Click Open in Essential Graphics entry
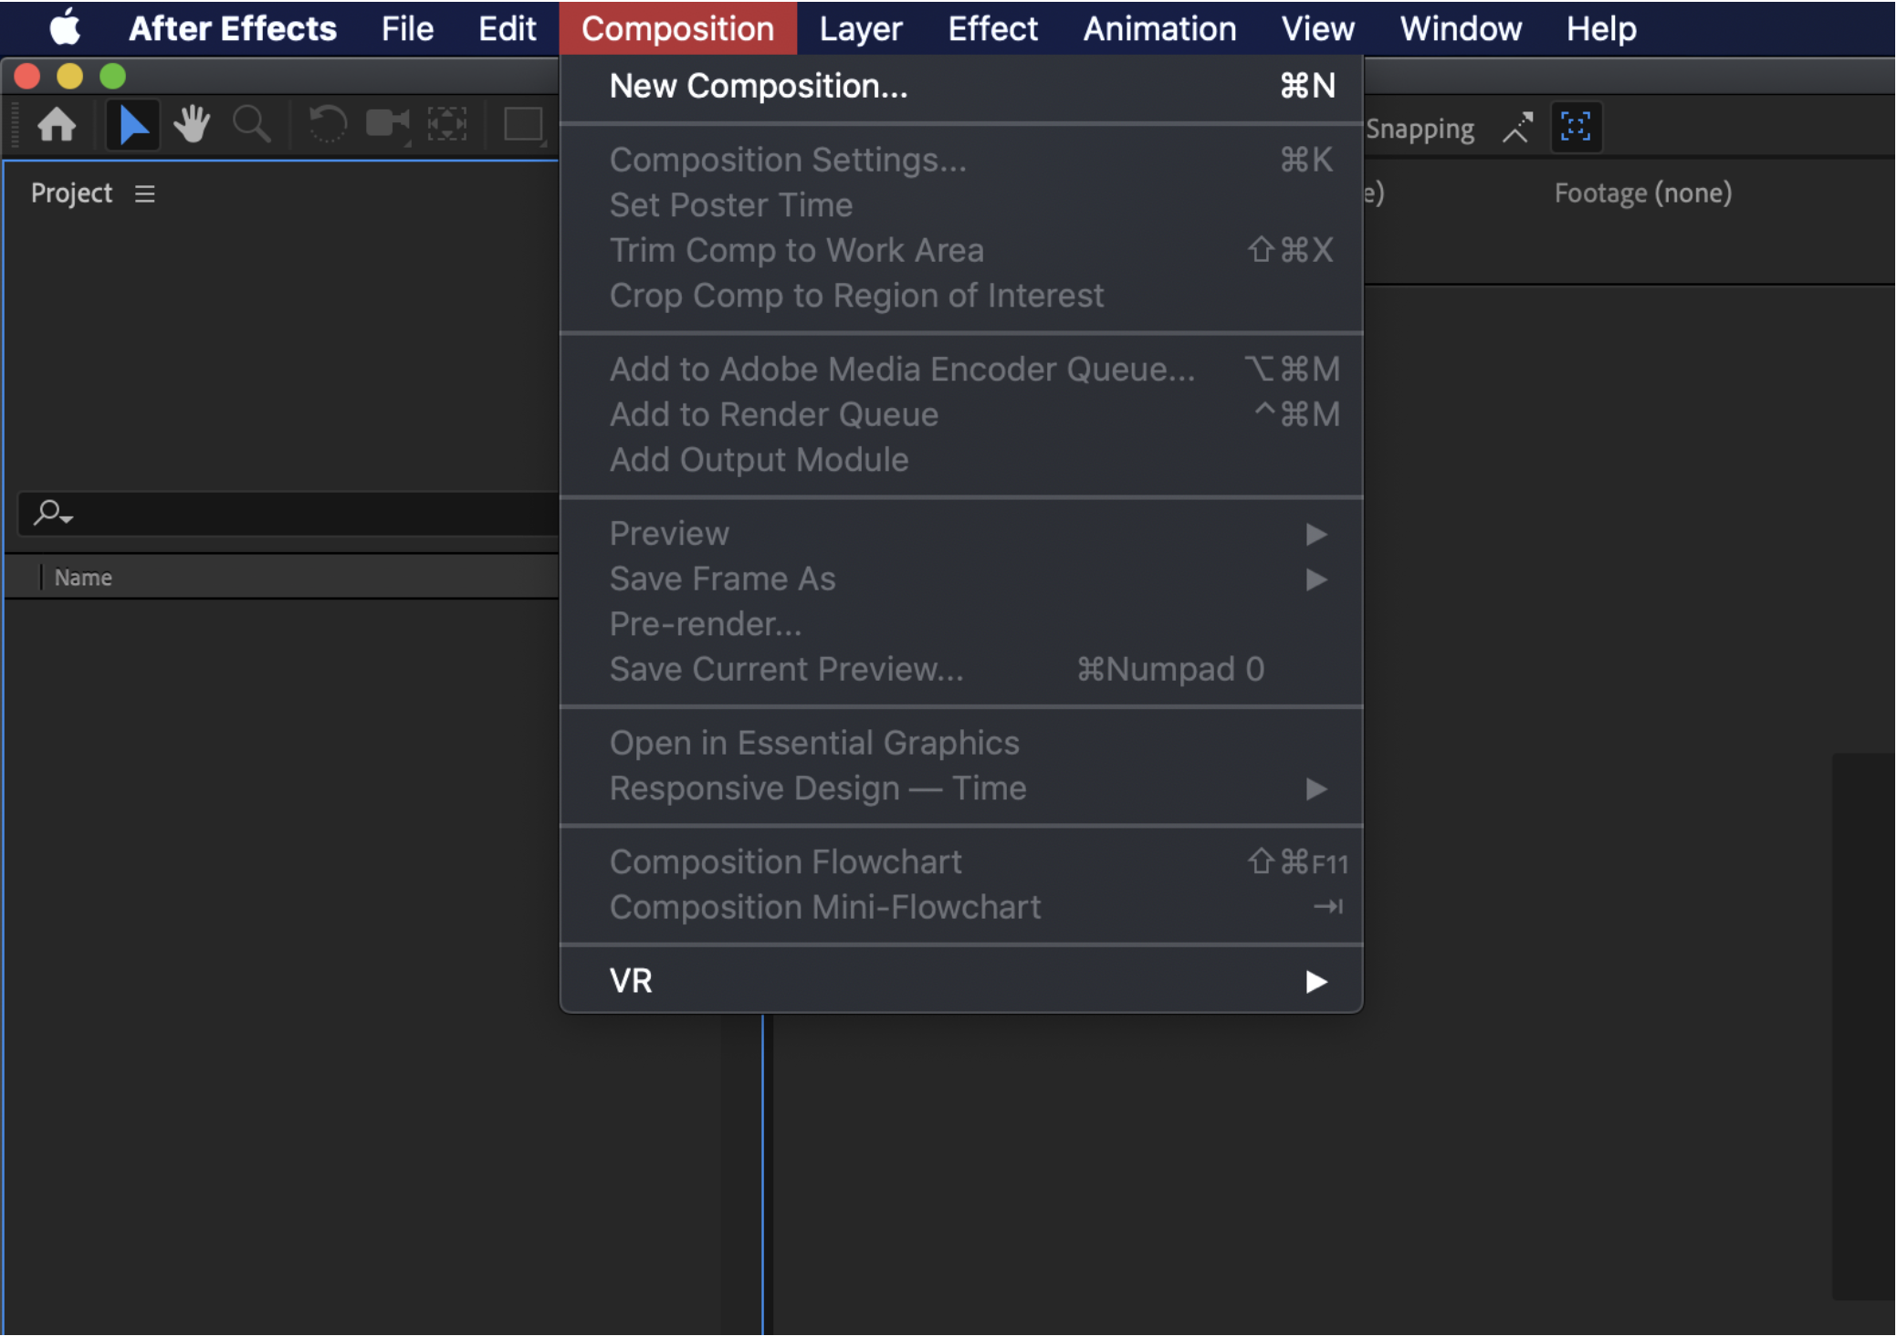The height and width of the screenshot is (1336, 1897). (961, 744)
